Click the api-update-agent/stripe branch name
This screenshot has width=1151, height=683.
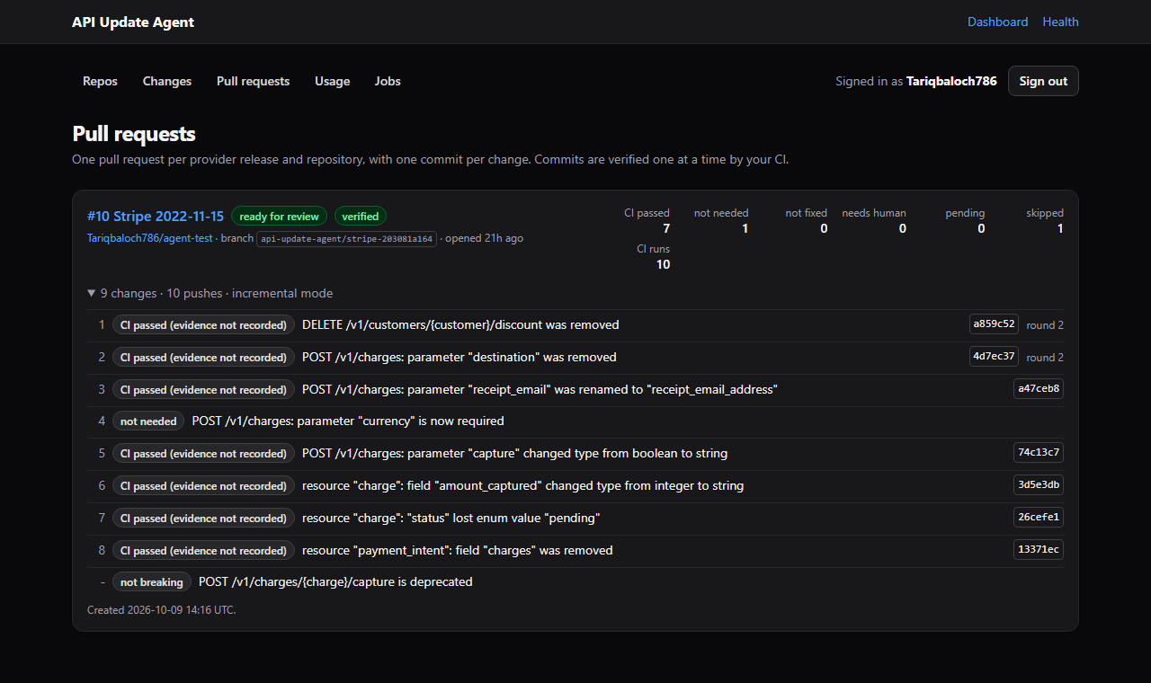[346, 239]
